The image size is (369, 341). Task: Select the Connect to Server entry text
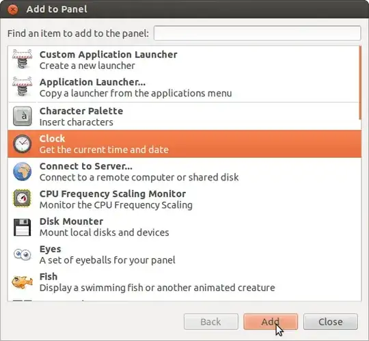point(139,172)
